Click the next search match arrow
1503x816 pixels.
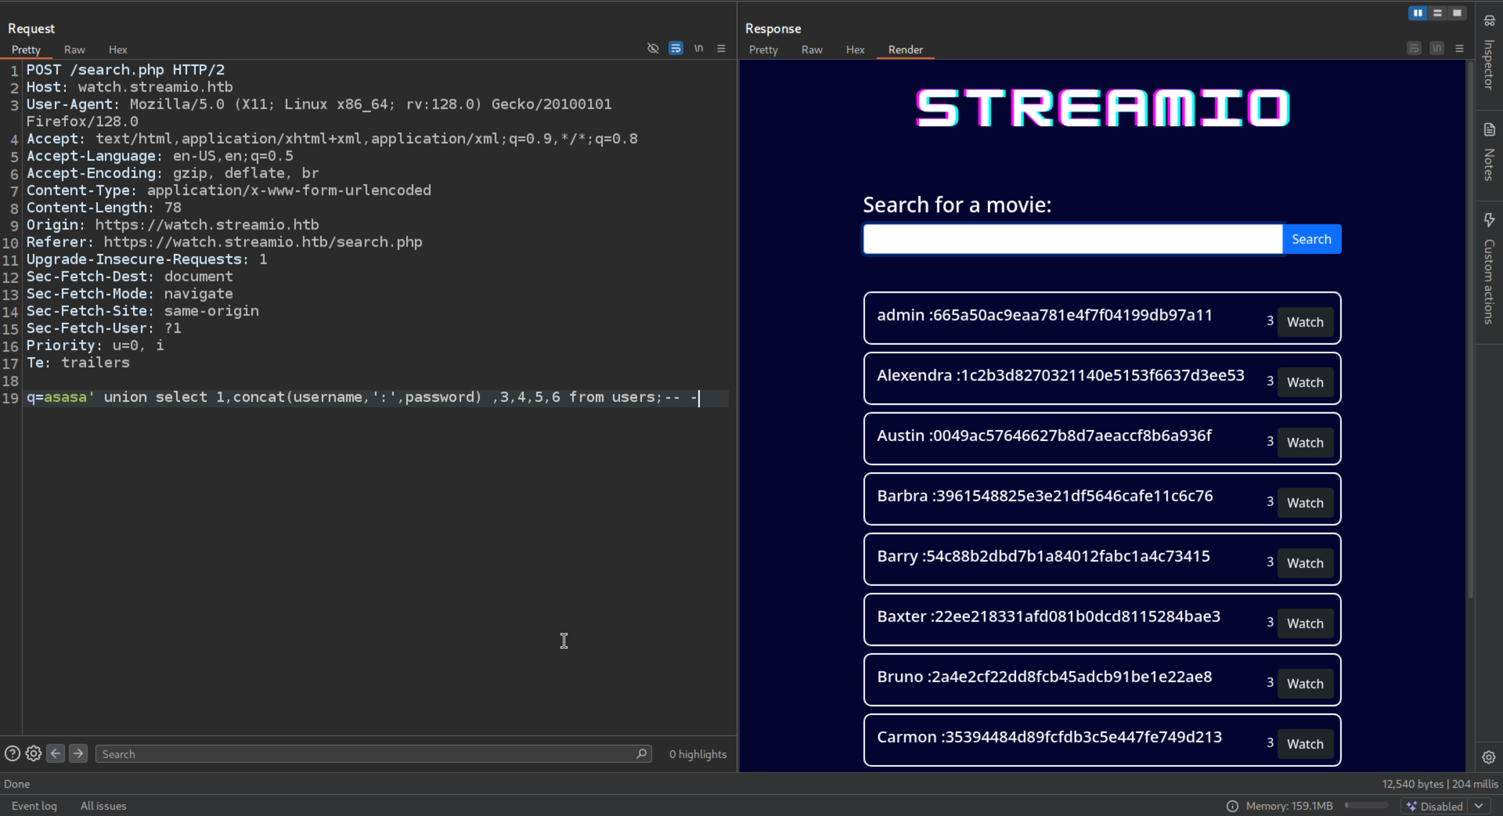click(x=78, y=753)
